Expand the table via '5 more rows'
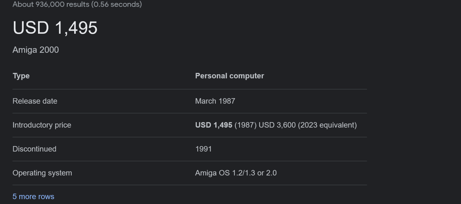 click(x=33, y=197)
